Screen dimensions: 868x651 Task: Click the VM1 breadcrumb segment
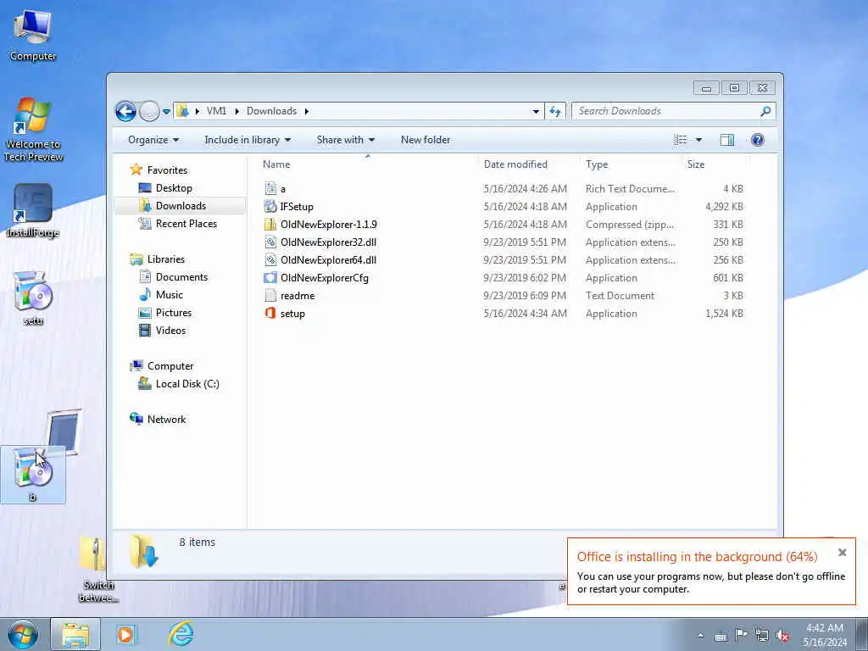(216, 111)
